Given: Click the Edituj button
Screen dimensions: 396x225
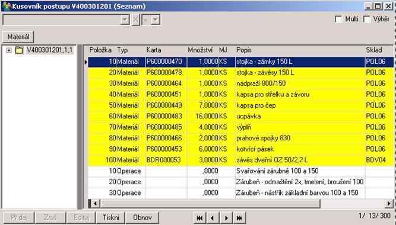Looking at the screenshot, I should 81,218.
